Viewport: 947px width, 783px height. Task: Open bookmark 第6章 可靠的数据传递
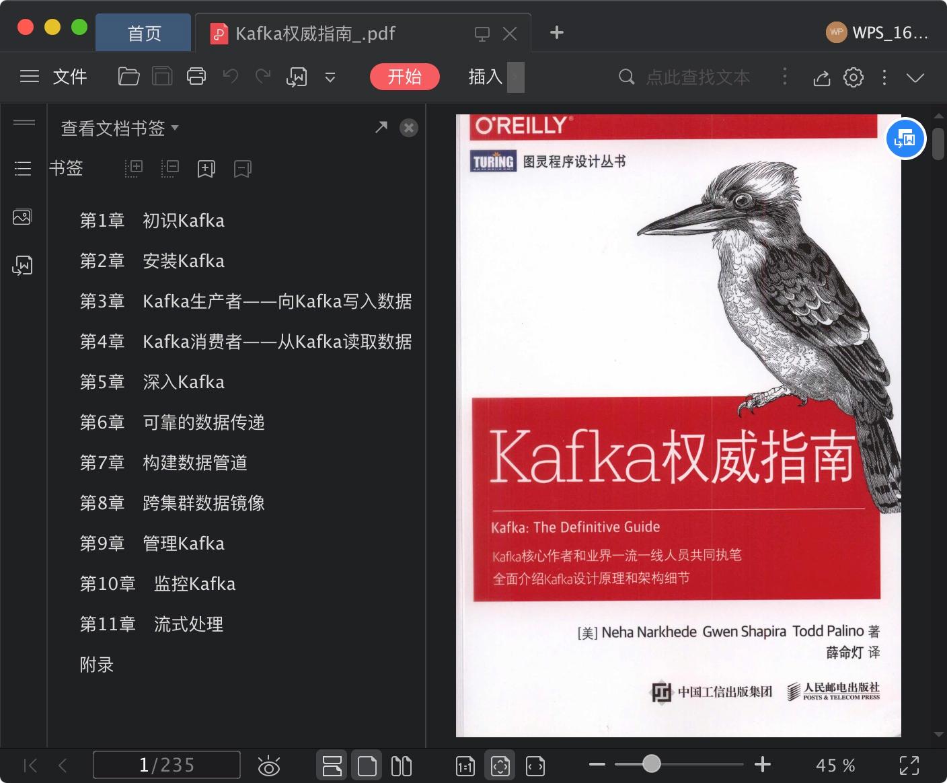coord(172,422)
